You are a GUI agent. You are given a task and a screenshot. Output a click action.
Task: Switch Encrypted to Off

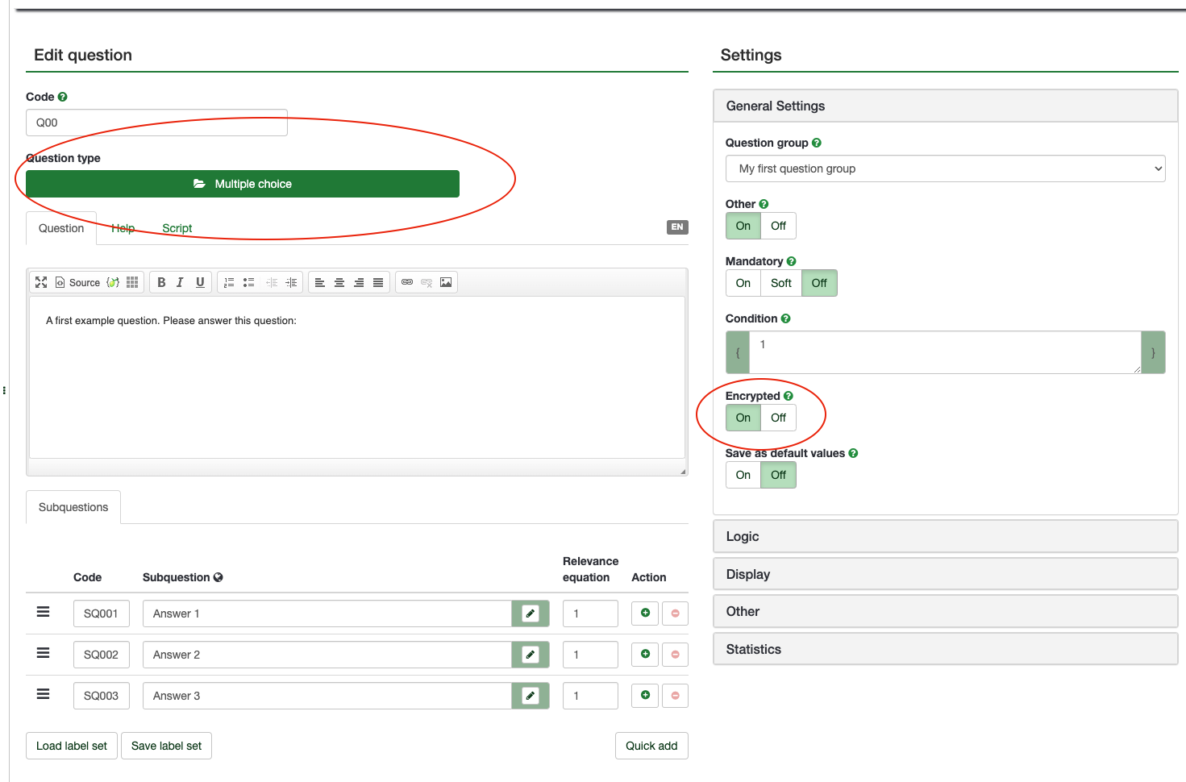778,418
